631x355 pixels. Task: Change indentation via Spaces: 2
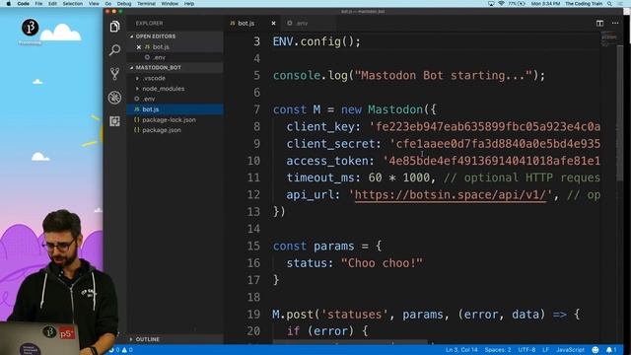[498, 350]
